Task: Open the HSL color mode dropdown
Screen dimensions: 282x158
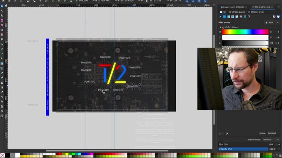Action: point(272,22)
